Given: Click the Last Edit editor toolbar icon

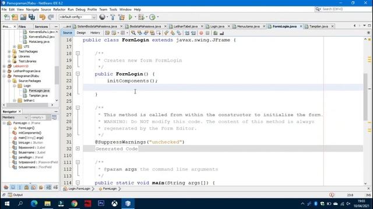Looking at the screenshot, I should point(107,33).
